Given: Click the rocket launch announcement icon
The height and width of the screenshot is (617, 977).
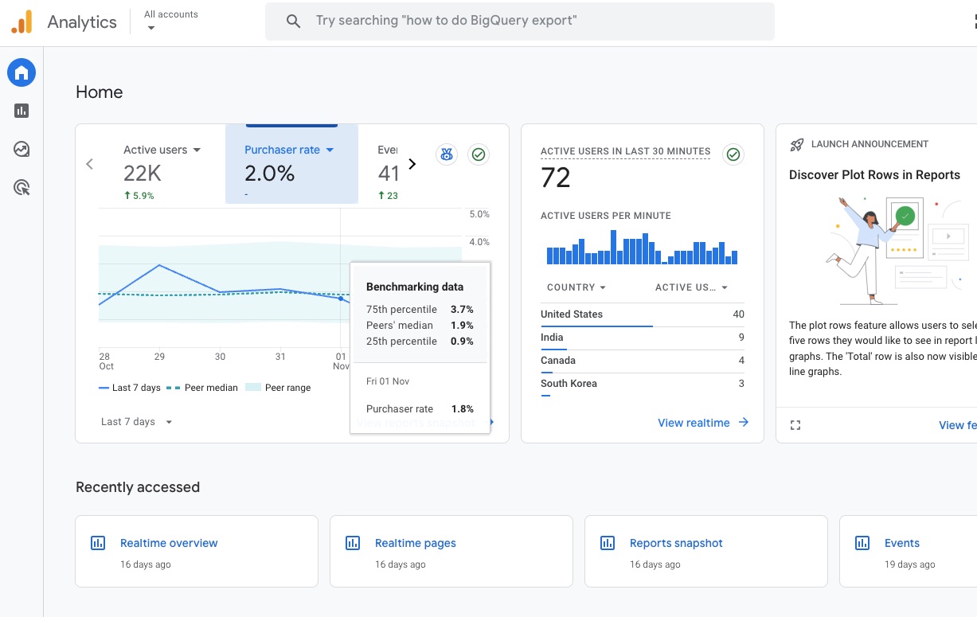Looking at the screenshot, I should pyautogui.click(x=797, y=145).
